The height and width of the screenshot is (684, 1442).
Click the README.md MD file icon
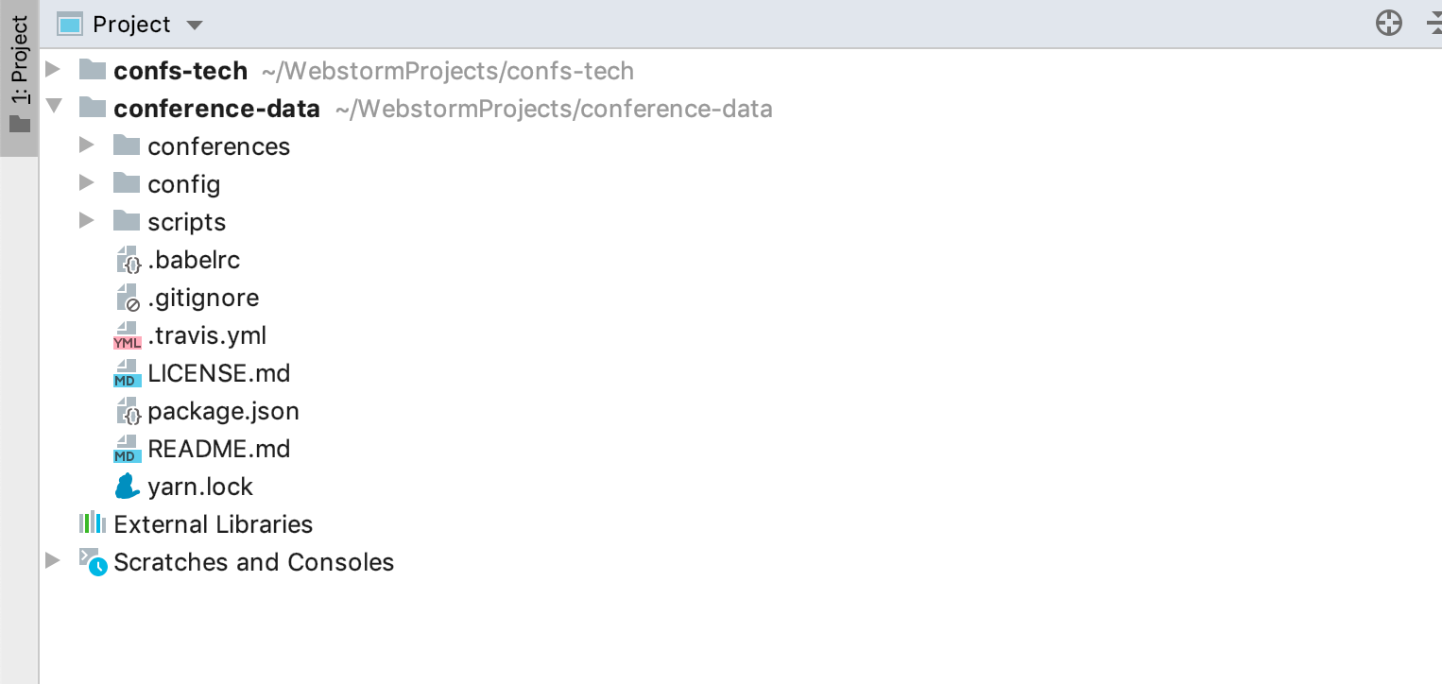(x=127, y=449)
